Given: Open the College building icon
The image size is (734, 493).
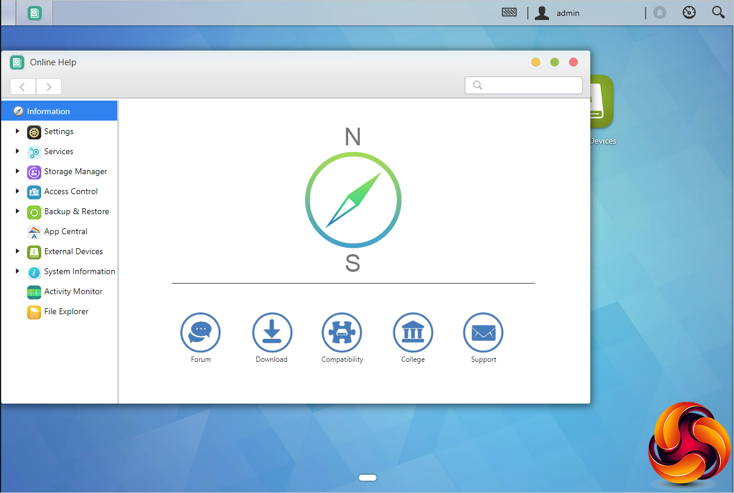Looking at the screenshot, I should (x=413, y=332).
